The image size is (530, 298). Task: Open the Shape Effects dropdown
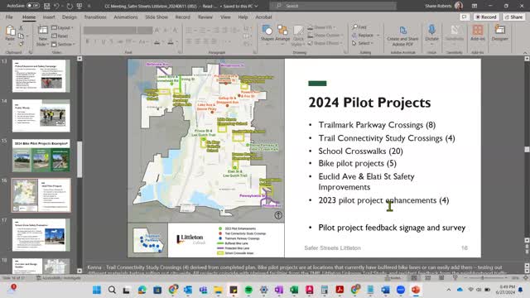[x=325, y=43]
